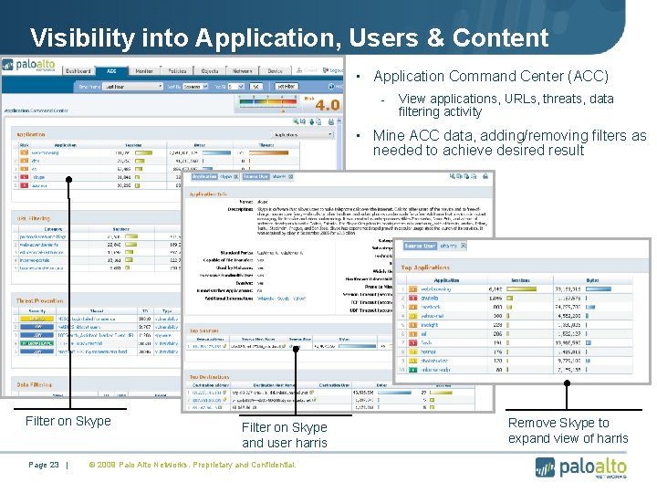Click web-advertisements URL category
Viewport: 657px width, 493px height.
pyautogui.click(x=39, y=245)
